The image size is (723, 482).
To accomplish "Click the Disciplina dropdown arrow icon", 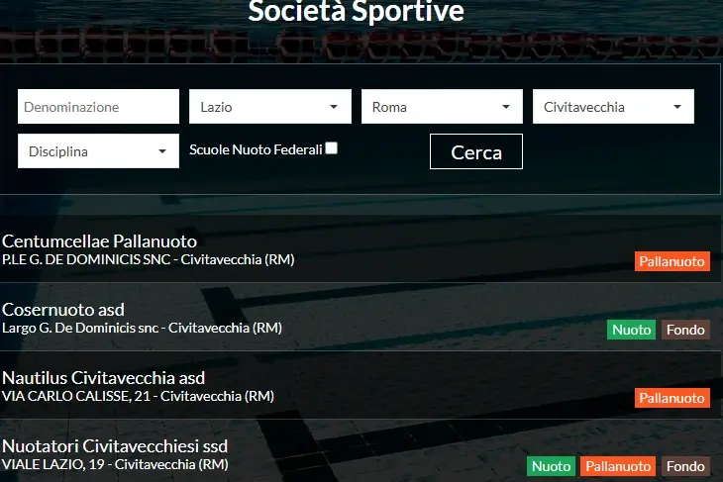I will click(161, 151).
